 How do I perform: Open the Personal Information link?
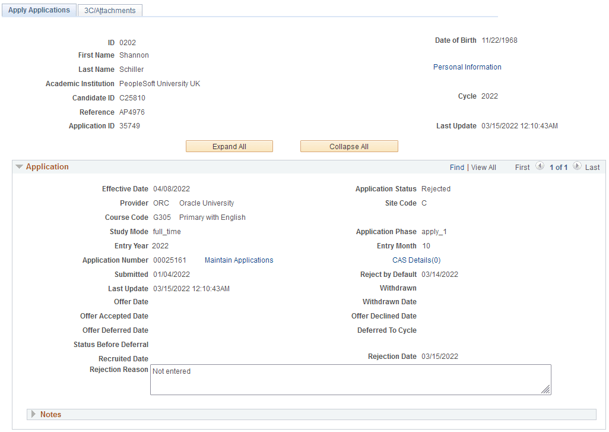(x=467, y=67)
